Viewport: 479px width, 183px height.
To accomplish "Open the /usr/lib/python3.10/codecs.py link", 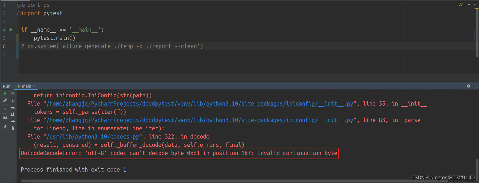I will click(93, 137).
